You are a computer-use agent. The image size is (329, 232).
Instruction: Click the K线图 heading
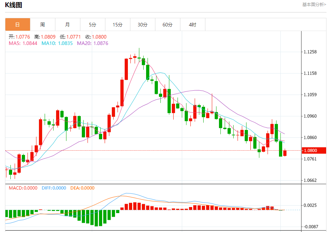coord(14,5)
